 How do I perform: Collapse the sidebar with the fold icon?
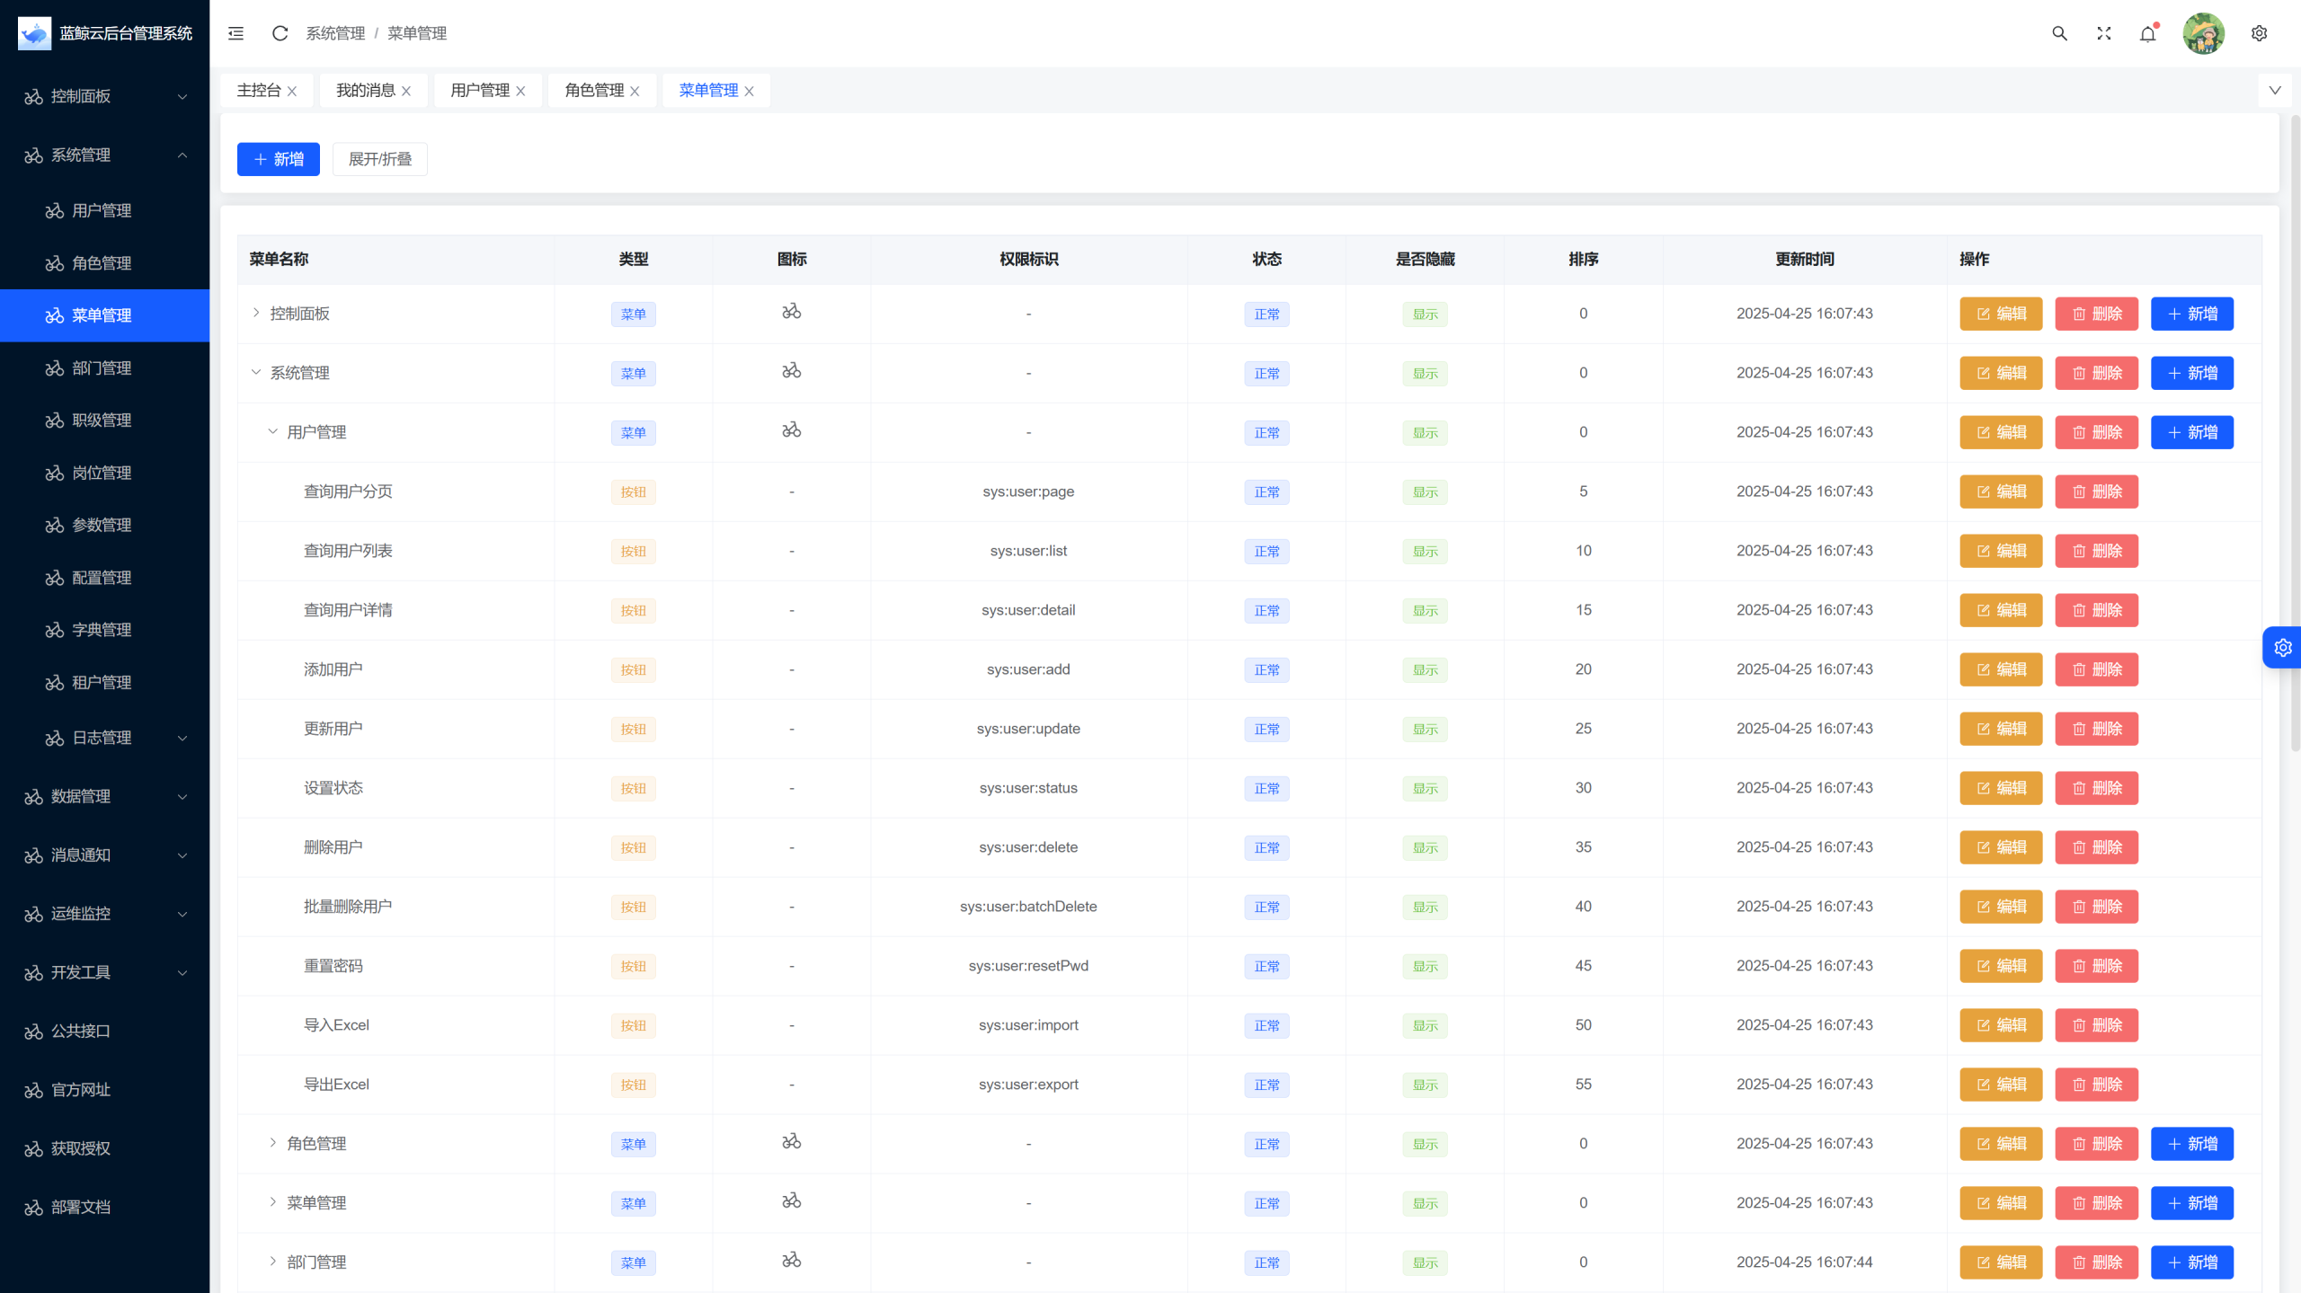tap(236, 33)
